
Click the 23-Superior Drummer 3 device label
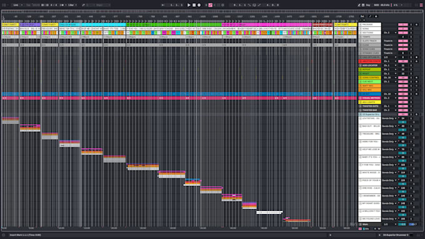(x=396, y=235)
